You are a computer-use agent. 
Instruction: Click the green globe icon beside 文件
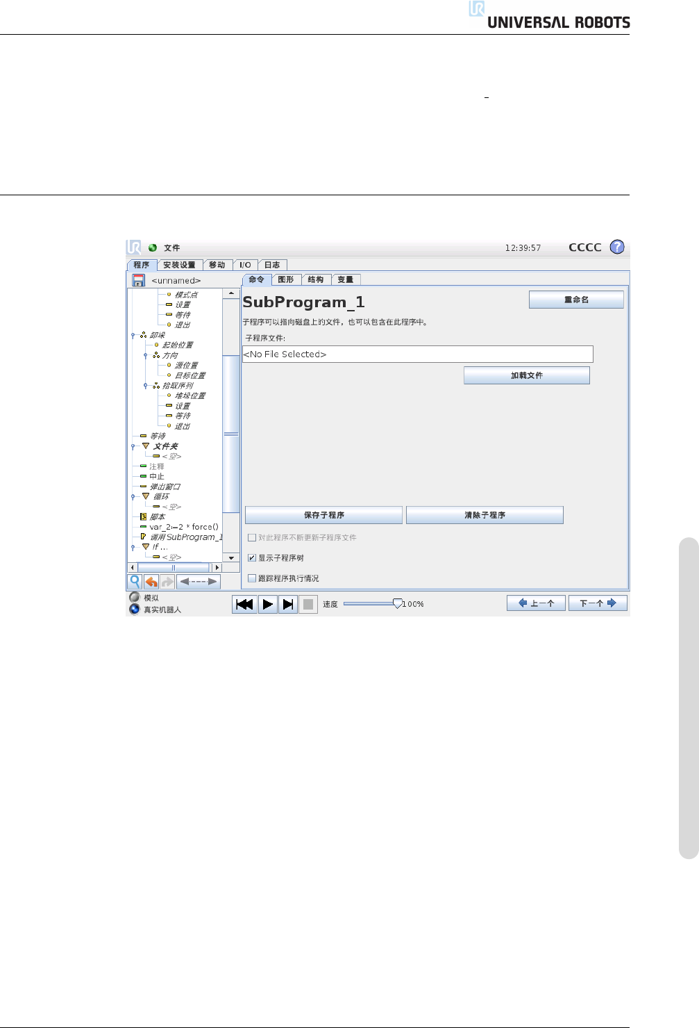(x=153, y=247)
